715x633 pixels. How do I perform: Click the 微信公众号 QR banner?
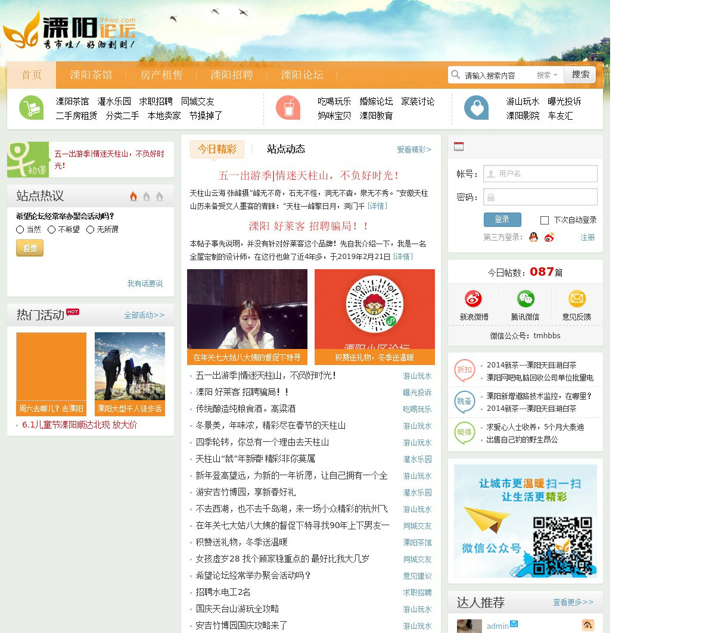(x=526, y=521)
